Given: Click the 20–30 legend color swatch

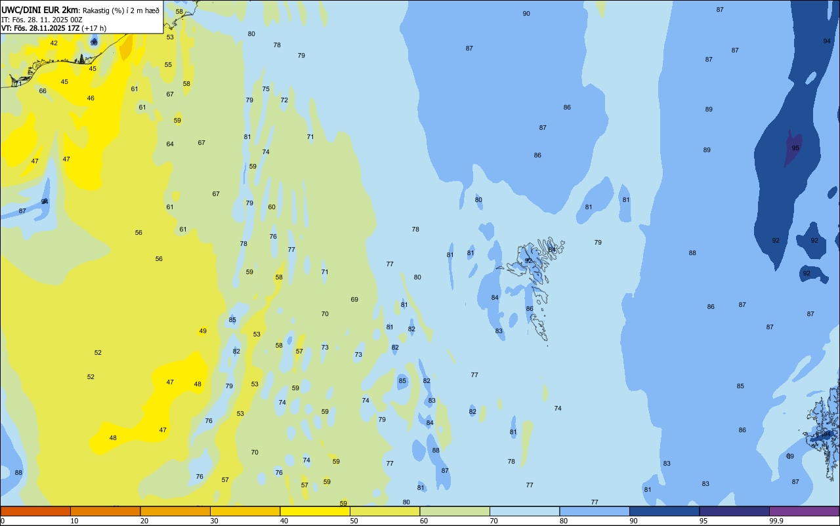Looking at the screenshot, I should click(175, 511).
